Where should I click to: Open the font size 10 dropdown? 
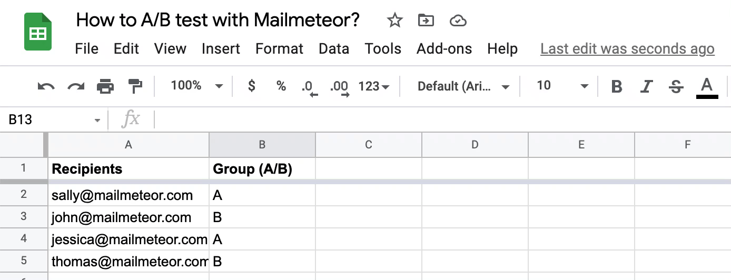(x=562, y=86)
